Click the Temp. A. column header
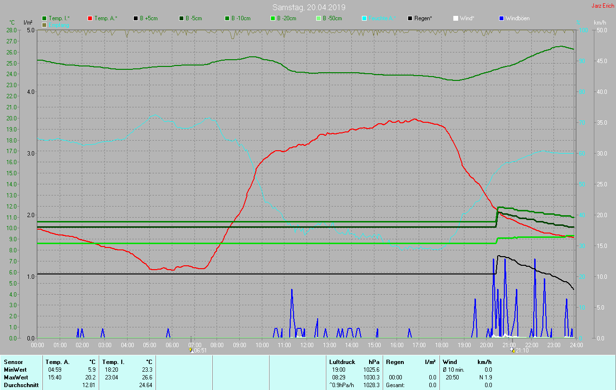 coord(57,362)
